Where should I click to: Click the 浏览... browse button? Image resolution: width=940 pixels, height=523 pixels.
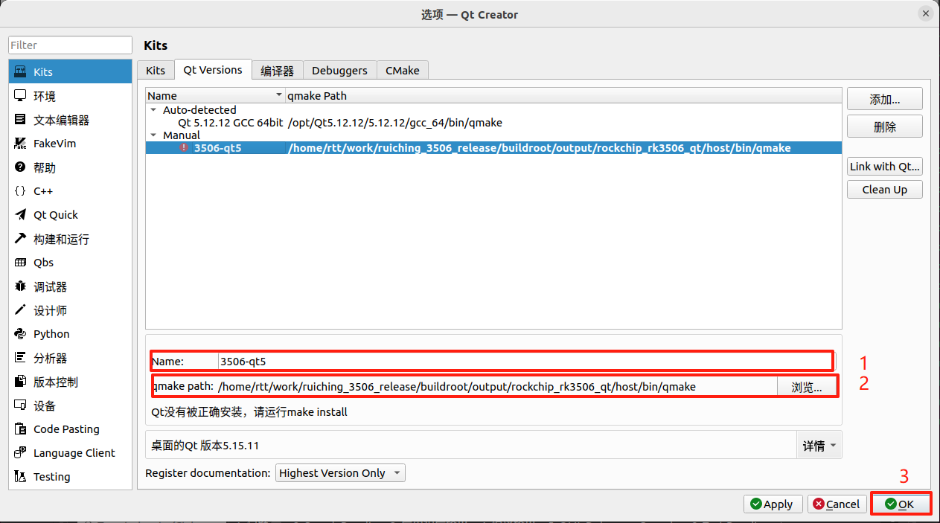[806, 387]
